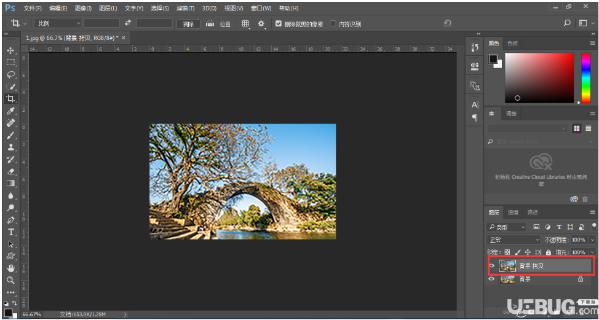Open the Paragraph panel icon
Screen dimensions: 599x320
pyautogui.click(x=475, y=117)
